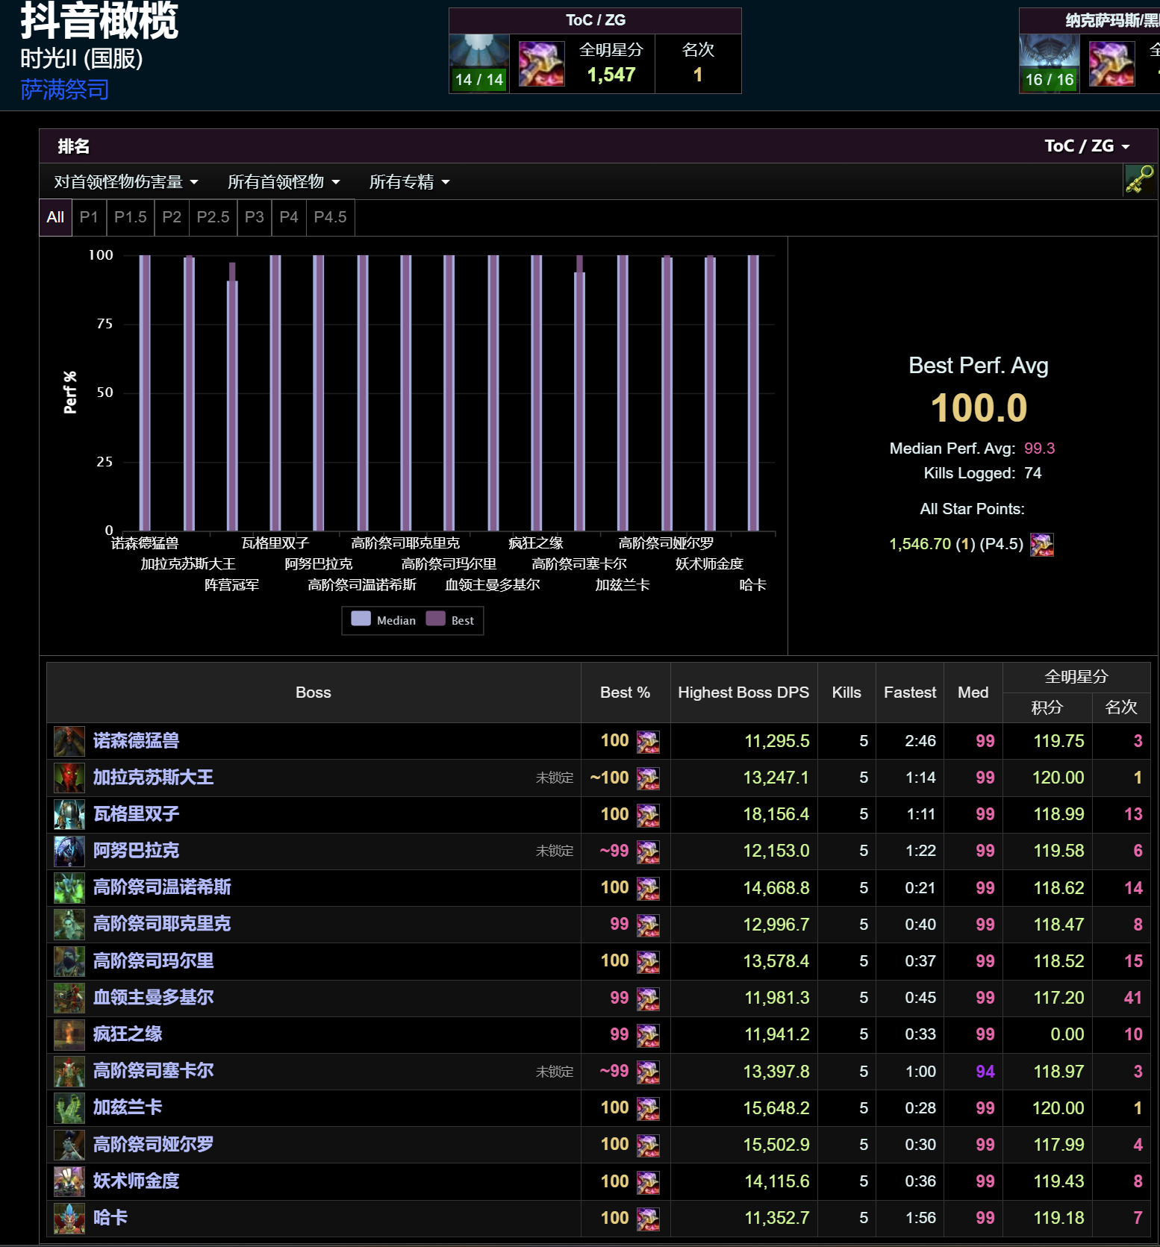Select the P4.5 phase tab
Image resolution: width=1160 pixels, height=1247 pixels.
pos(330,217)
